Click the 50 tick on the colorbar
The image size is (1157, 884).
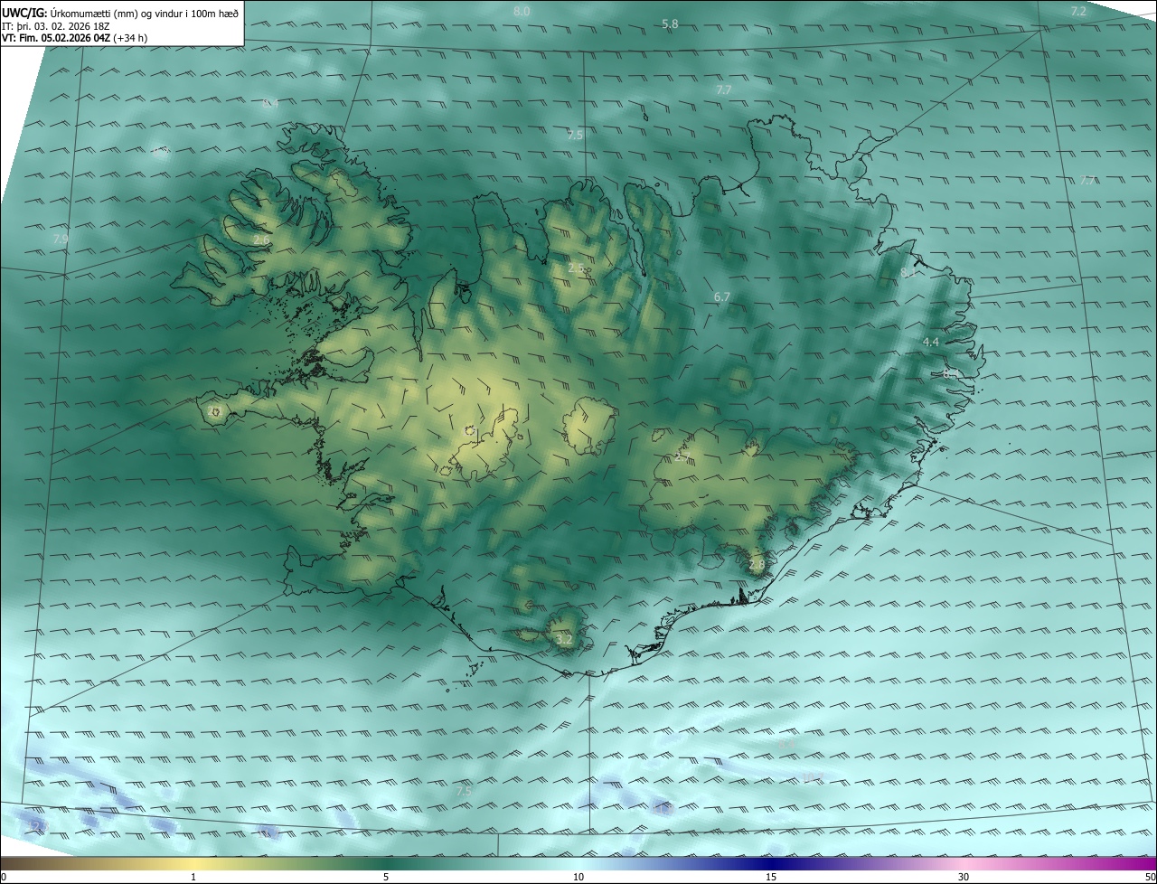click(x=1150, y=877)
